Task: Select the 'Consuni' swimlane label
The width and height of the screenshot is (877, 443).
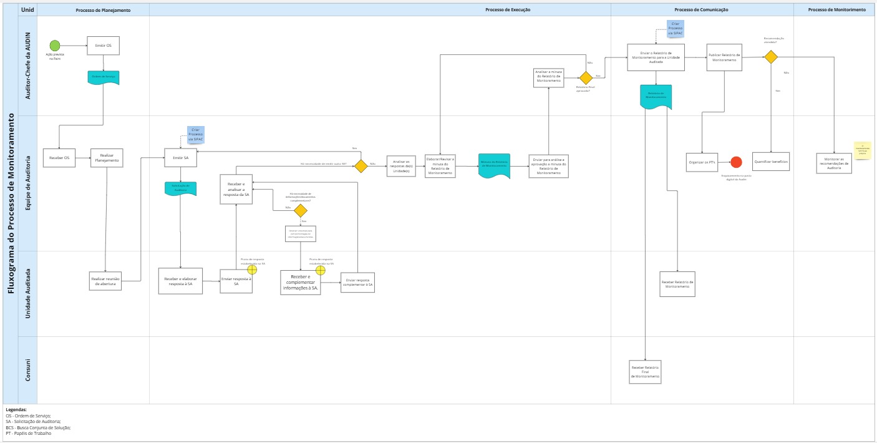Action: pos(28,370)
